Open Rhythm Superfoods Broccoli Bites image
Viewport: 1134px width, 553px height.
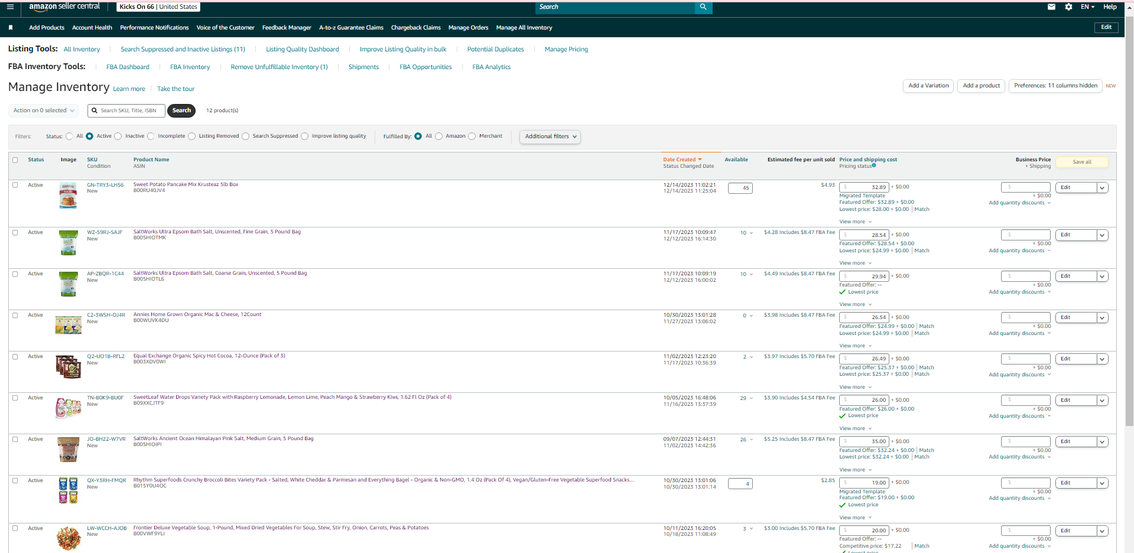[x=69, y=490]
